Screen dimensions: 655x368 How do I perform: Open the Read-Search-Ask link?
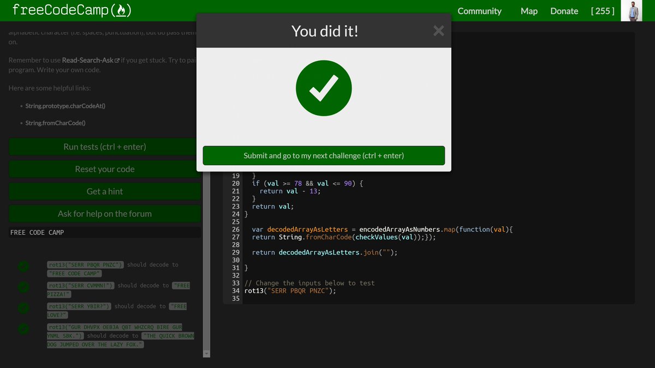pyautogui.click(x=91, y=60)
